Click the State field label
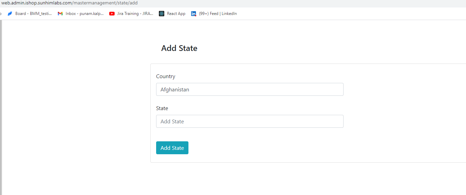The image size is (466, 195). (x=162, y=108)
